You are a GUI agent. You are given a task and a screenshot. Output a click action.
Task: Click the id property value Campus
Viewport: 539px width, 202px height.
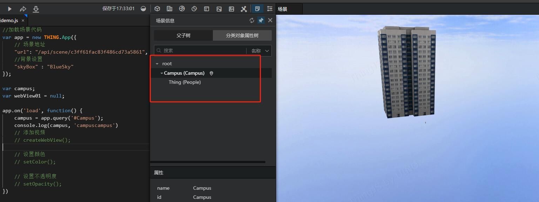point(202,197)
